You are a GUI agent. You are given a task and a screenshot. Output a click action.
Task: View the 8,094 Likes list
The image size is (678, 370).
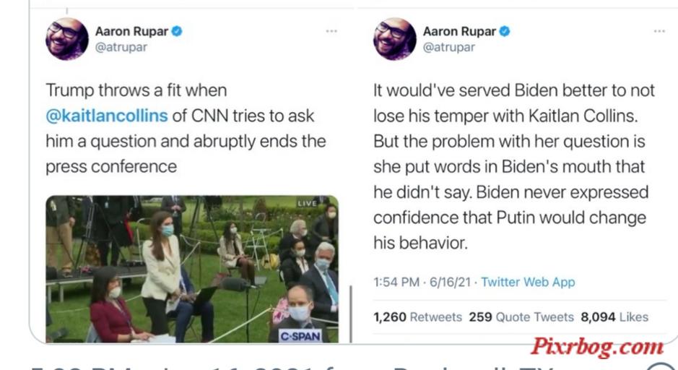coord(614,317)
